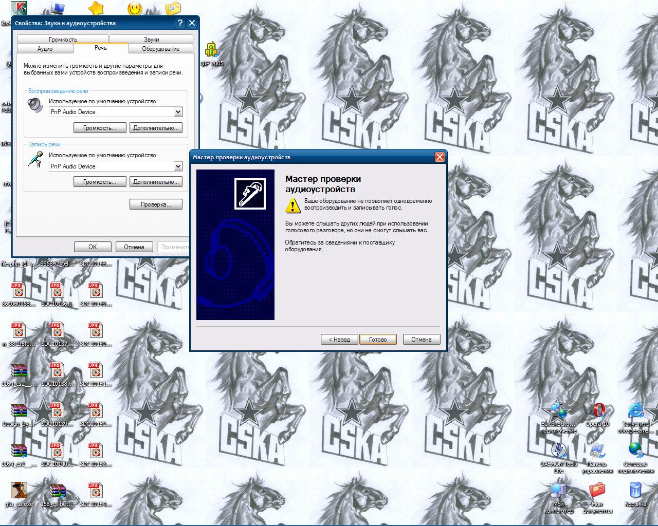
Task: Open Мой компьютер desktop icon
Action: (559, 491)
